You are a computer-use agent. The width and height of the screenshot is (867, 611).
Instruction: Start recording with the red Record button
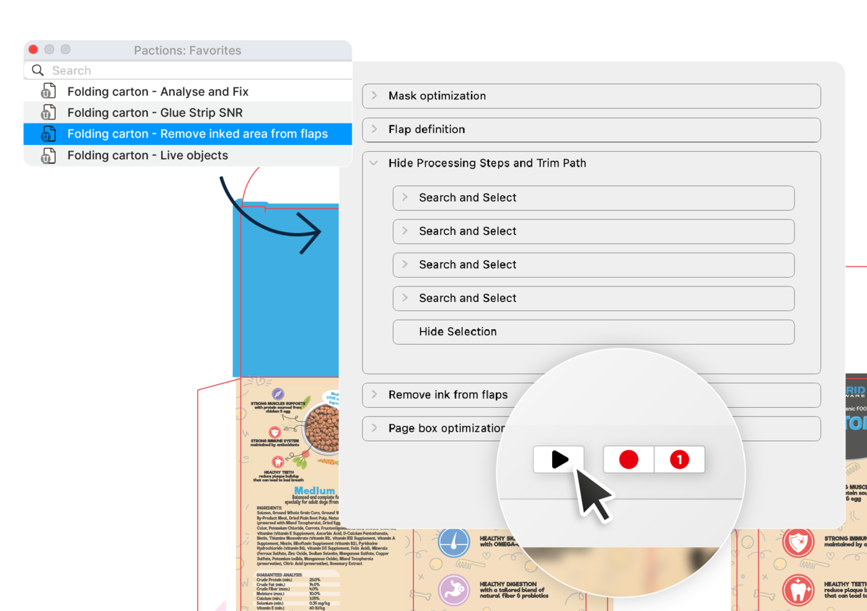[x=629, y=459]
